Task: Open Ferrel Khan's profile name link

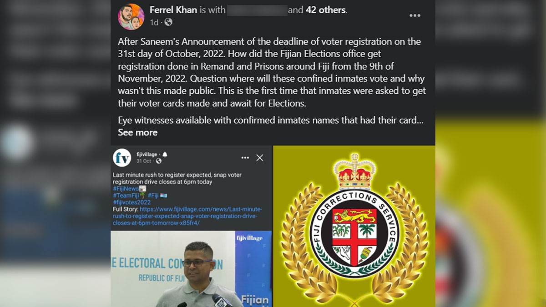Action: (173, 10)
